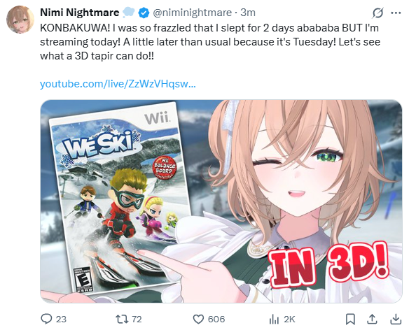View analytics via the bar chart icon
Viewport: 409px width, 330px height.
[274, 319]
